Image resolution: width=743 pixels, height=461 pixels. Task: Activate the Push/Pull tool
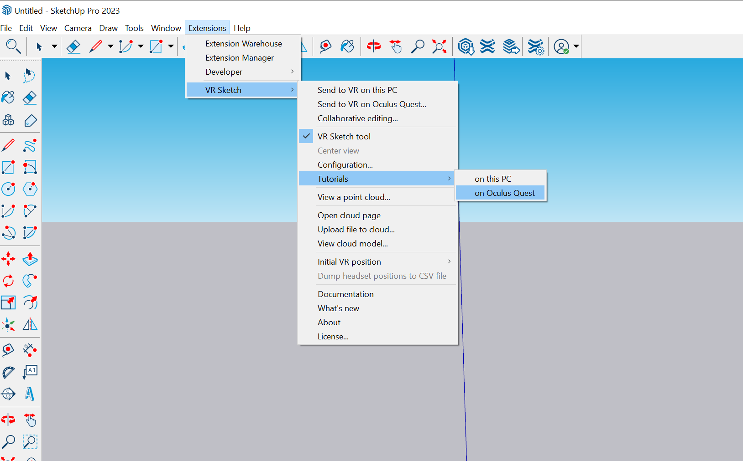(x=30, y=259)
